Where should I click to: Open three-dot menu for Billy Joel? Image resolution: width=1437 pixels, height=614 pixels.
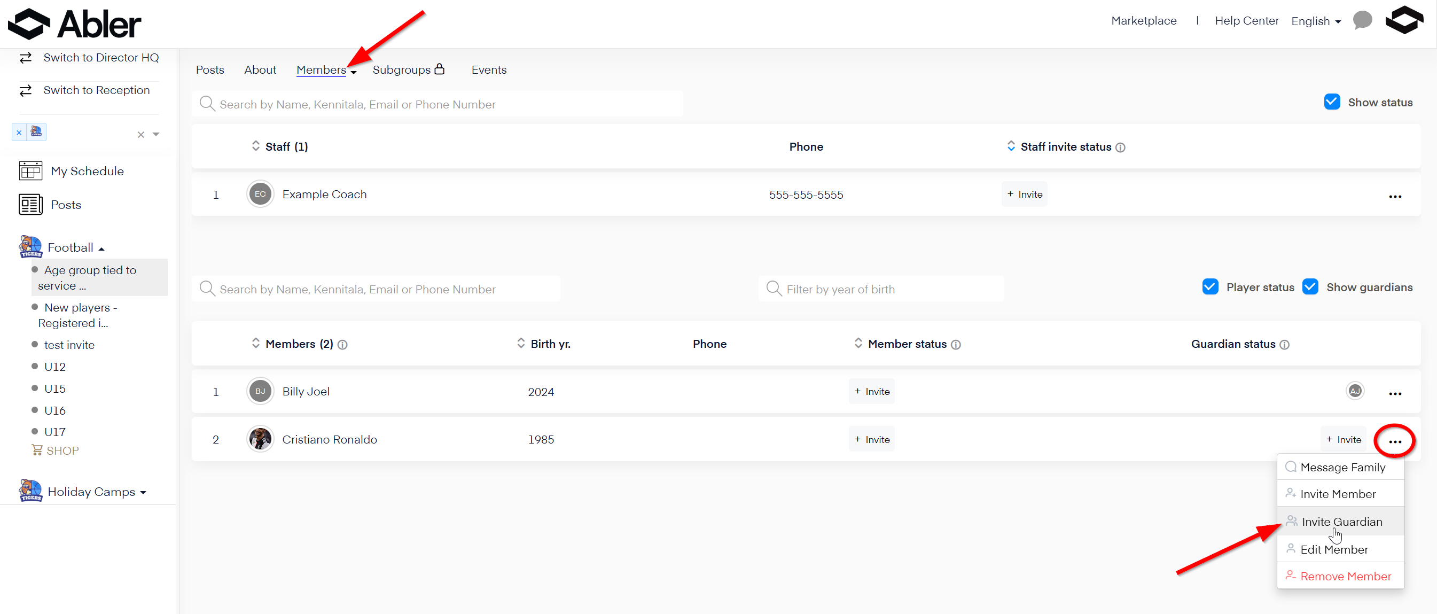pyautogui.click(x=1395, y=393)
